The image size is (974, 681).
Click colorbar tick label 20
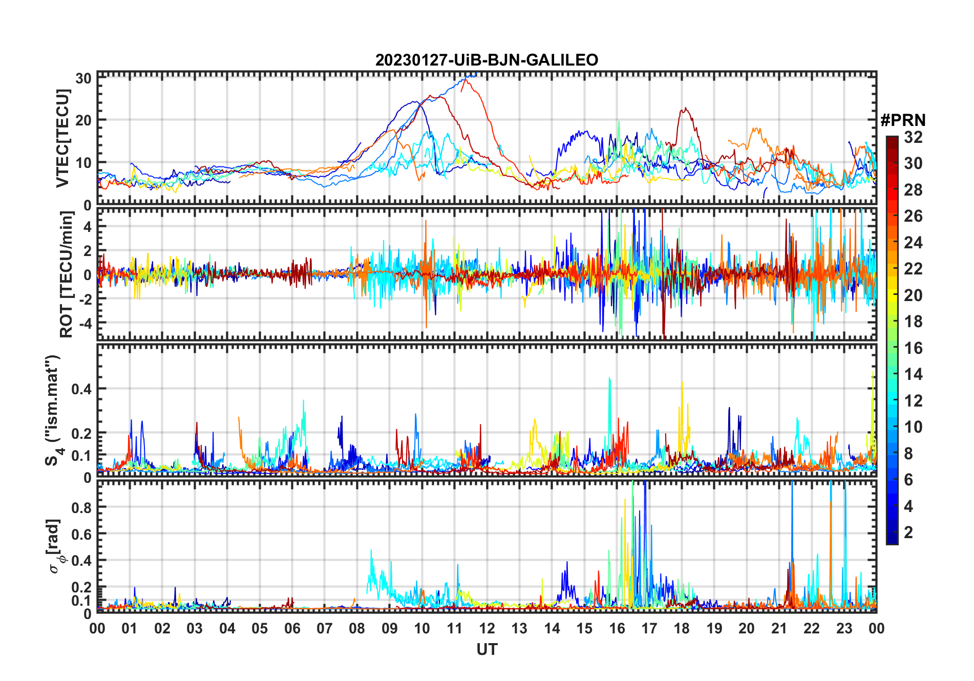(913, 295)
